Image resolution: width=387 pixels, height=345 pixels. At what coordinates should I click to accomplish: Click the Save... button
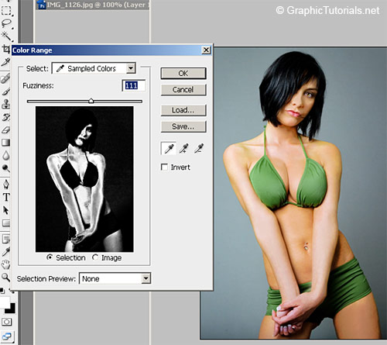[x=183, y=126]
